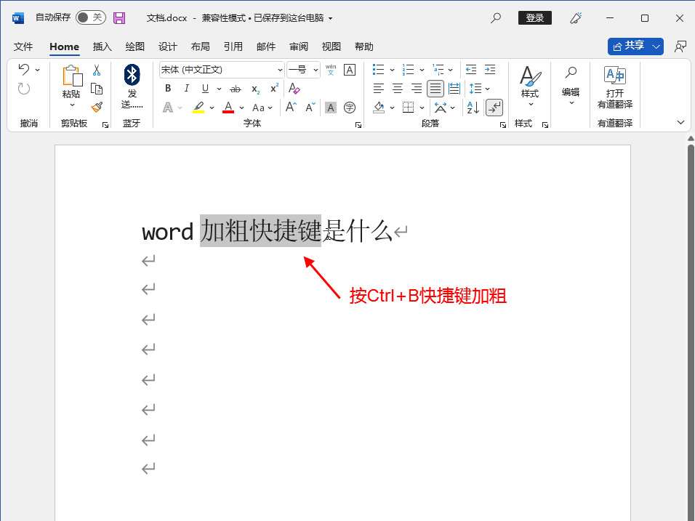Open the 样式 styles gallery

(x=530, y=86)
